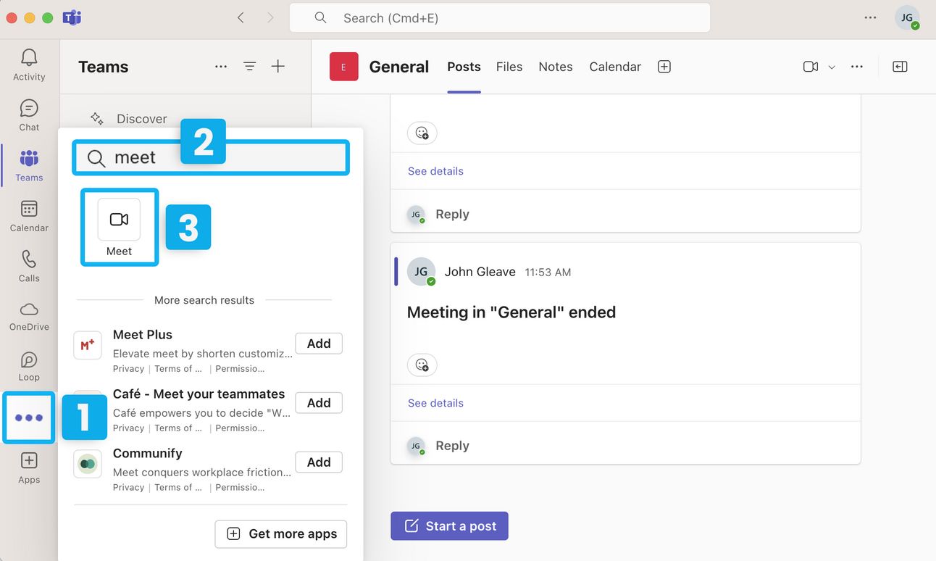The height and width of the screenshot is (561, 936).
Task: Click the open channel pane icon
Action: coord(900,67)
